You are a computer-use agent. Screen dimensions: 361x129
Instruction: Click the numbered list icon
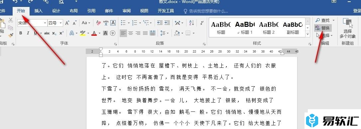135,23
